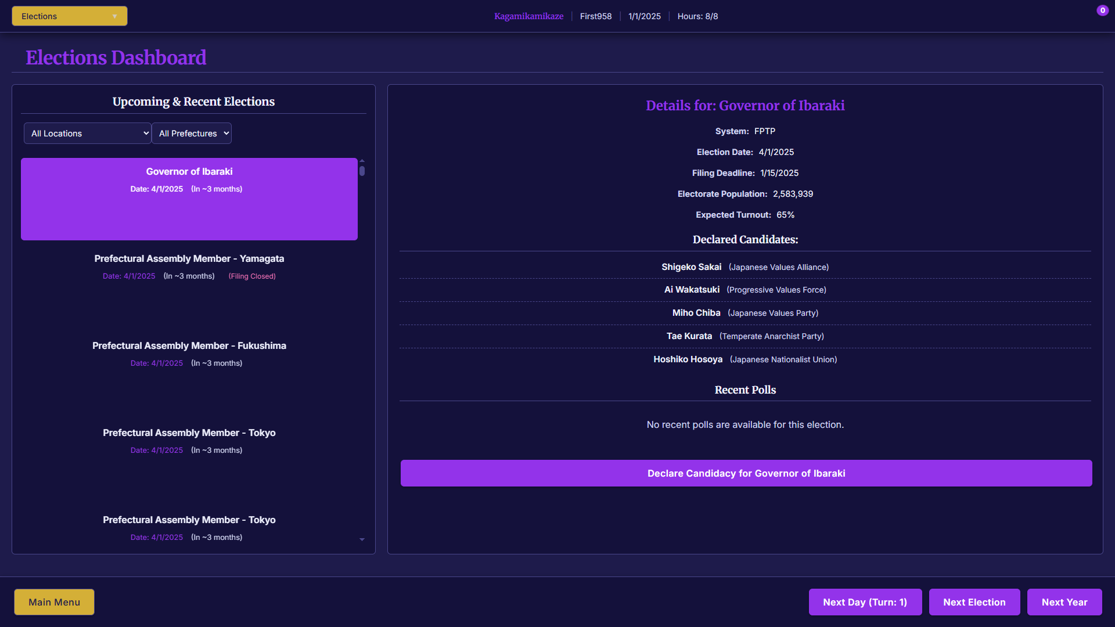Jump ahead with Next Year button
1115x627 pixels.
[1064, 602]
